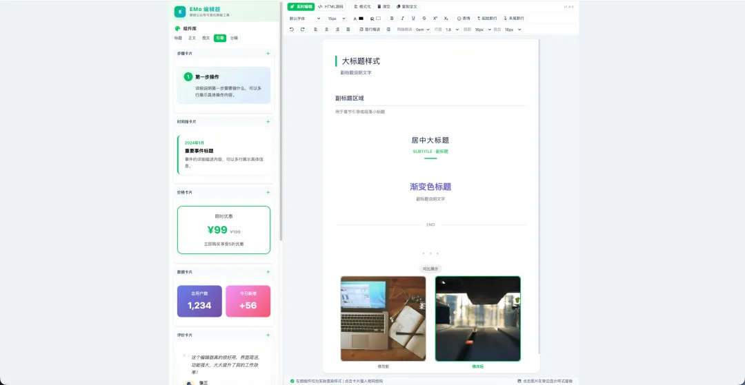
Task: Add the 时间线卡片 with its plus icon
Action: [x=268, y=122]
